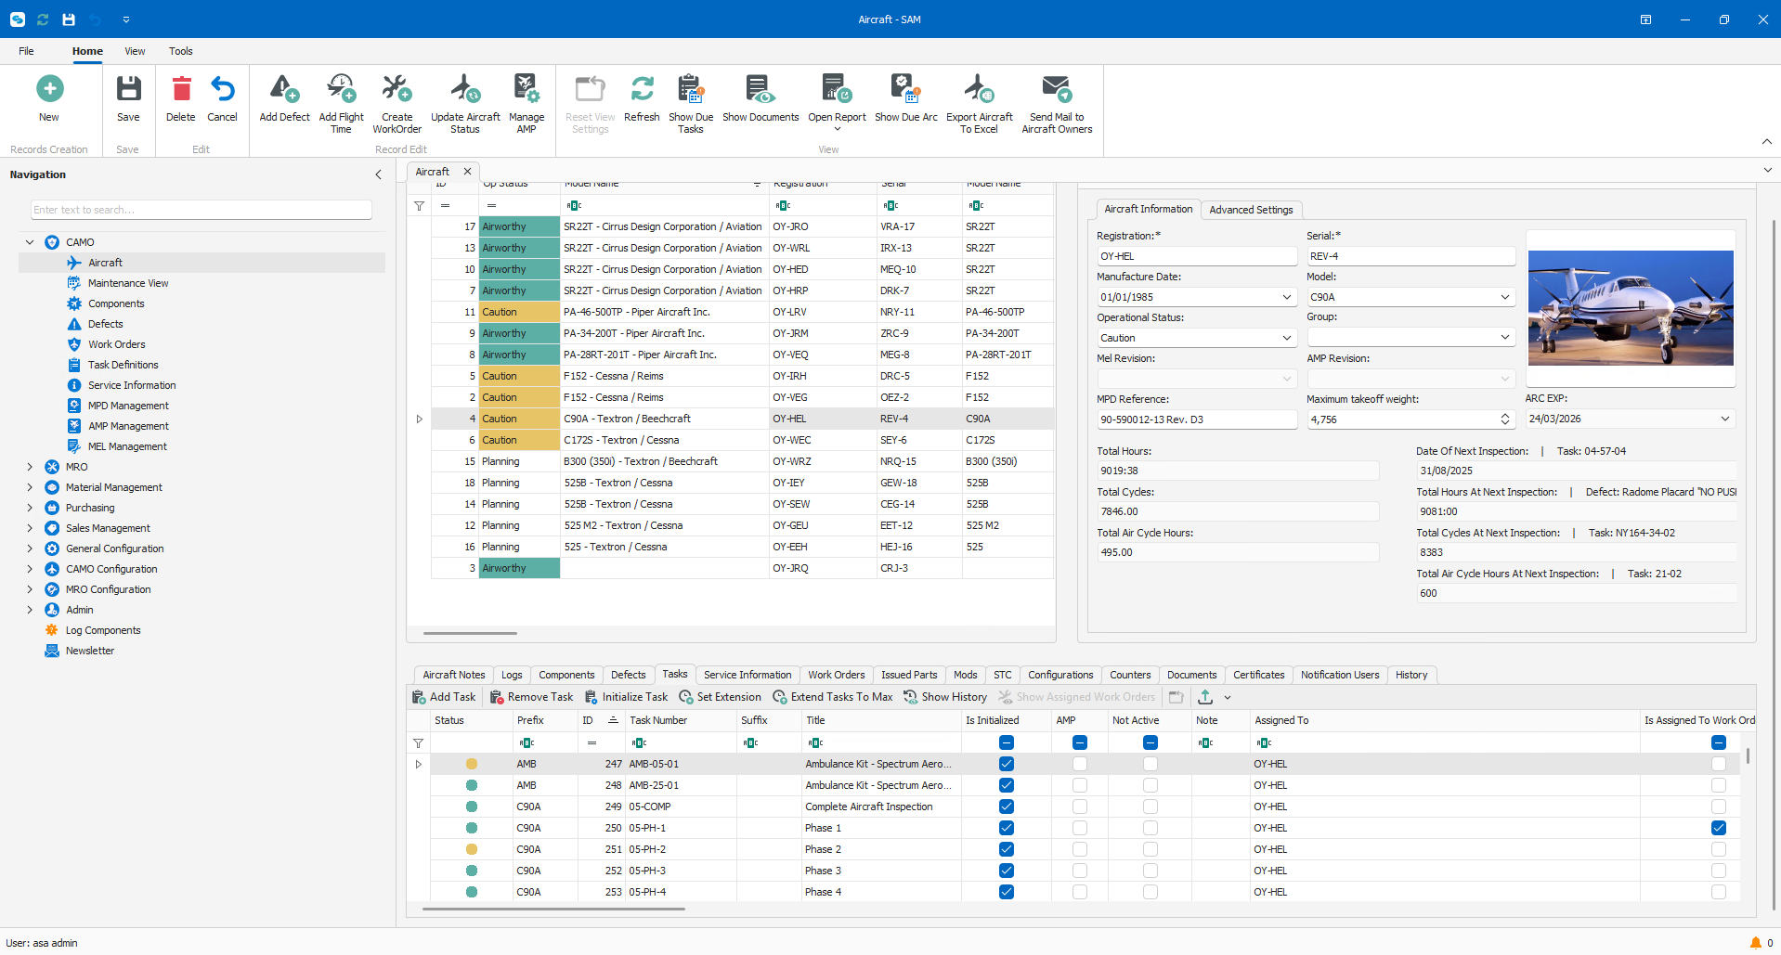Switch to the Work Orders tab
This screenshot has width=1781, height=955.
tap(836, 675)
